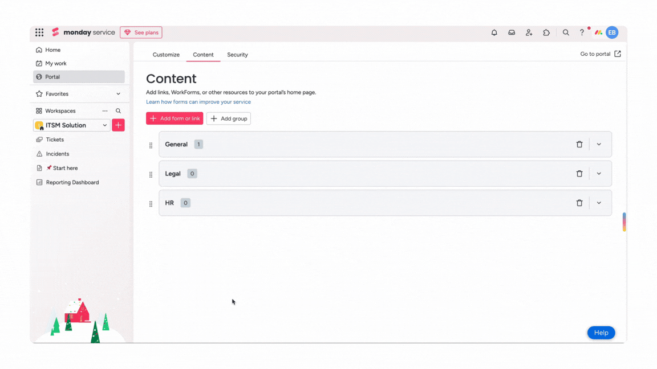Search workspaces with the magnifier icon
Screen dimensions: 657x369
118,110
